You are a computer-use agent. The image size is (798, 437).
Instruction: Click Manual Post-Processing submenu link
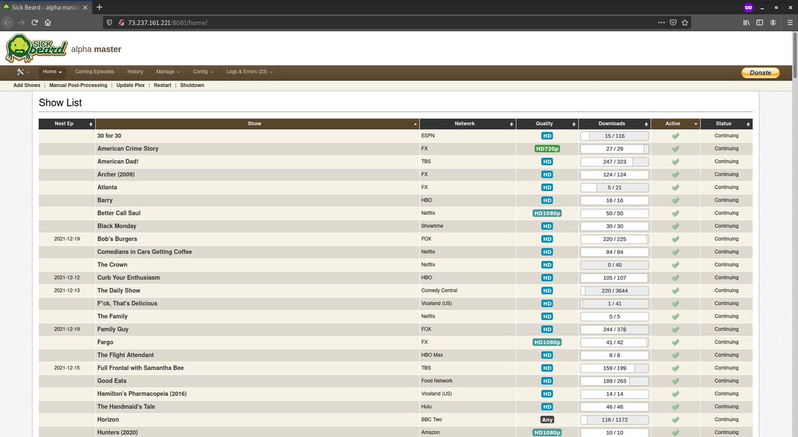(78, 85)
